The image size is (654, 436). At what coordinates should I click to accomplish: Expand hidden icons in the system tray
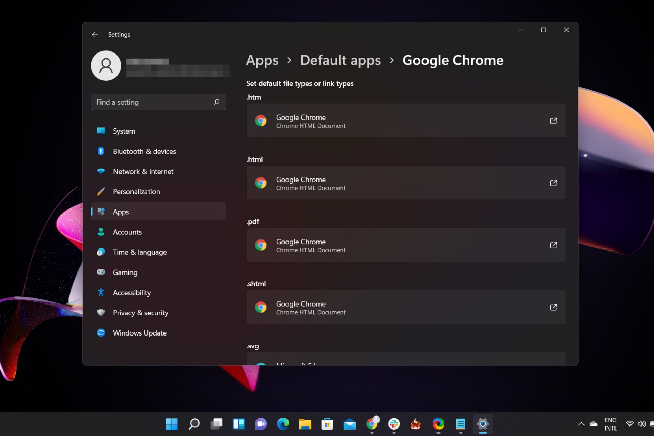click(581, 424)
